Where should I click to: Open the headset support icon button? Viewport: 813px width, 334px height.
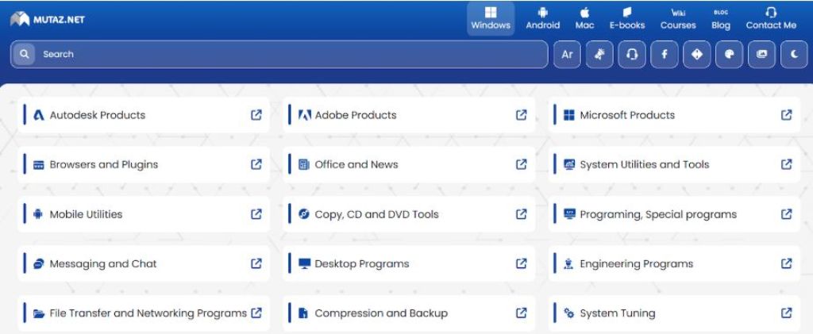tap(632, 55)
